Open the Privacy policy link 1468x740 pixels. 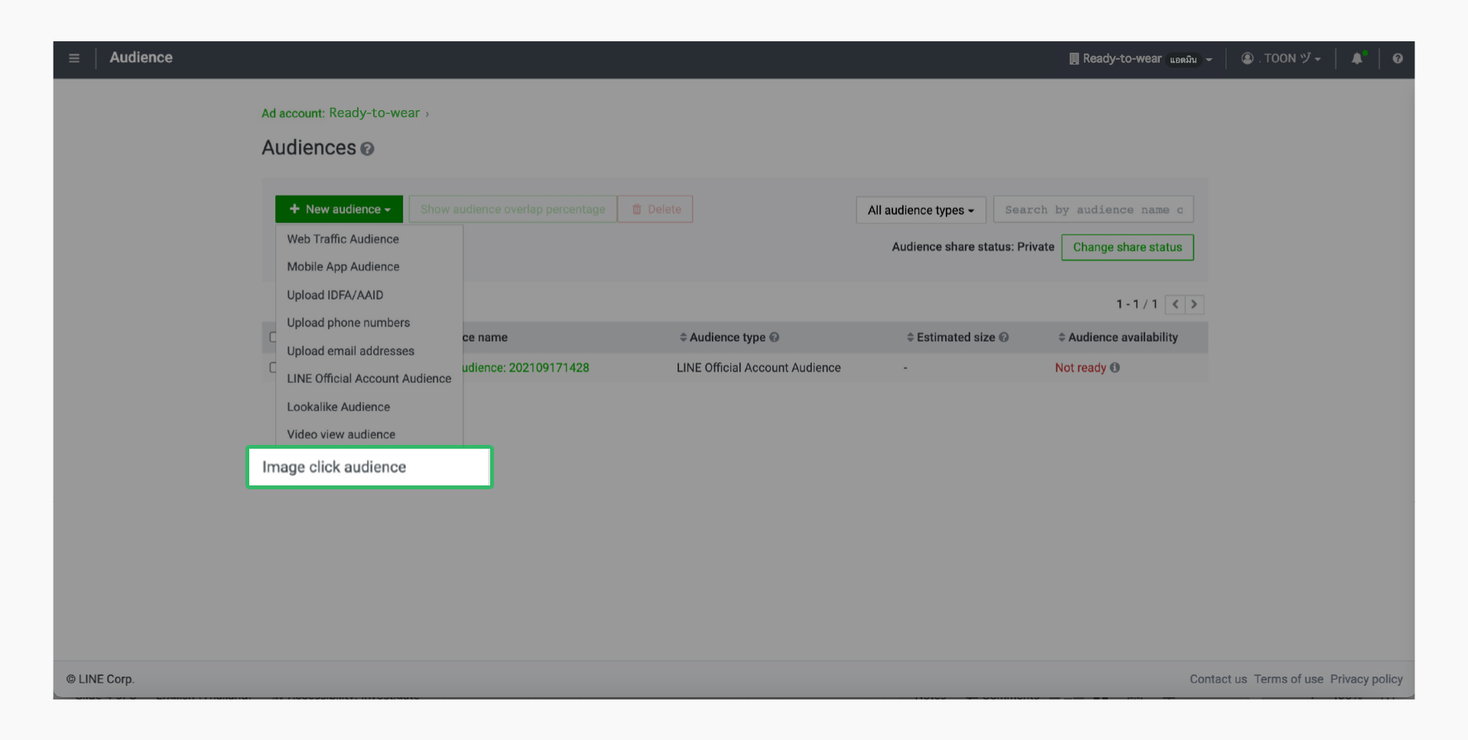click(1366, 679)
